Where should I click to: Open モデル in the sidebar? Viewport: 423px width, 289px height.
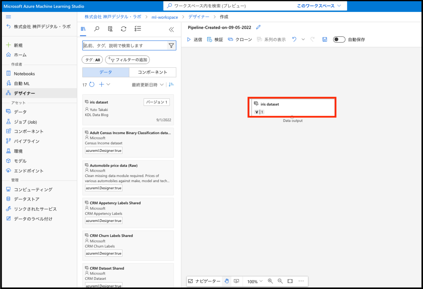pyautogui.click(x=16, y=161)
